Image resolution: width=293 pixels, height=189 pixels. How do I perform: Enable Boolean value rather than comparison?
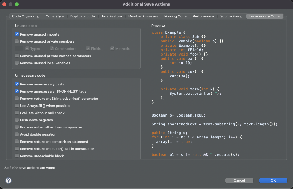click(17, 127)
